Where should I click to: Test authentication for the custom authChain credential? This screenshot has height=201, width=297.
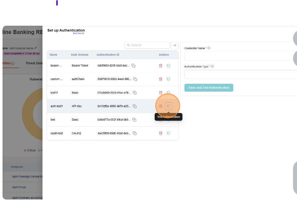pos(168,79)
